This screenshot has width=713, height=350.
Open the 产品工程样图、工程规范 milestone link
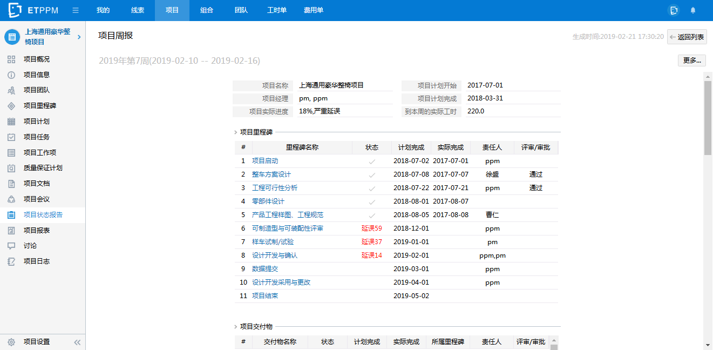288,215
